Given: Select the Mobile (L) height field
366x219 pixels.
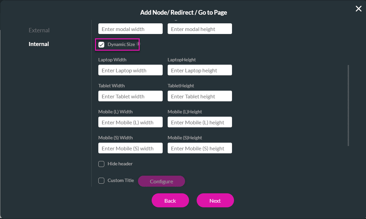Looking at the screenshot, I should click(x=200, y=122).
